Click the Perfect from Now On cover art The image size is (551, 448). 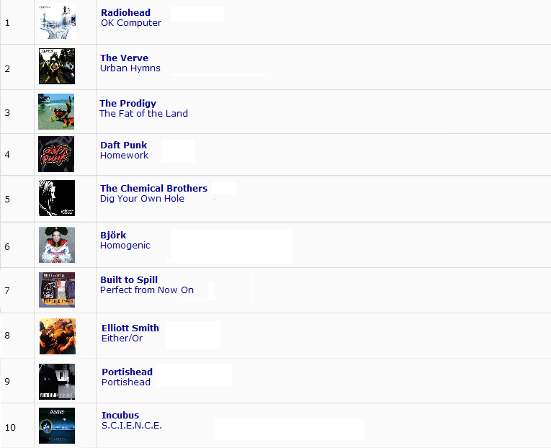pos(57,290)
